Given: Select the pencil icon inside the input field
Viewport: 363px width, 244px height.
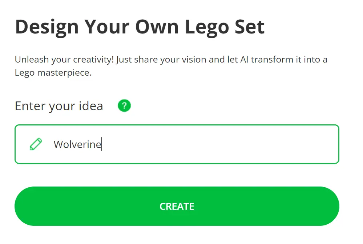Looking at the screenshot, I should [36, 143].
